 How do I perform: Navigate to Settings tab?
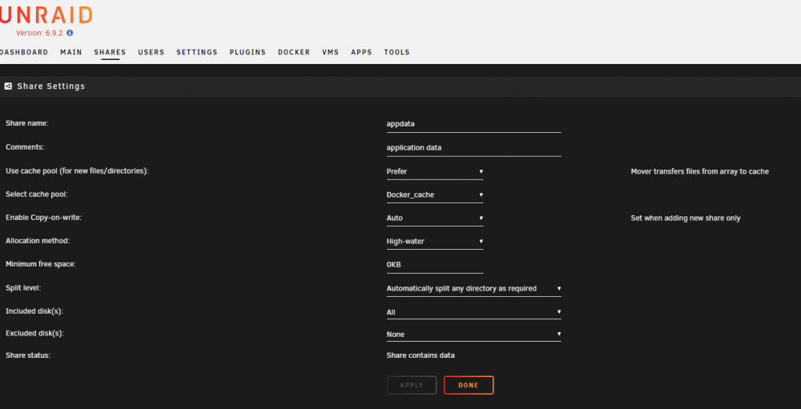[x=197, y=52]
